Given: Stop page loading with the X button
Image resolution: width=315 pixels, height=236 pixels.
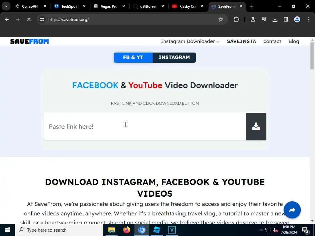Looking at the screenshot, I should tap(29, 19).
